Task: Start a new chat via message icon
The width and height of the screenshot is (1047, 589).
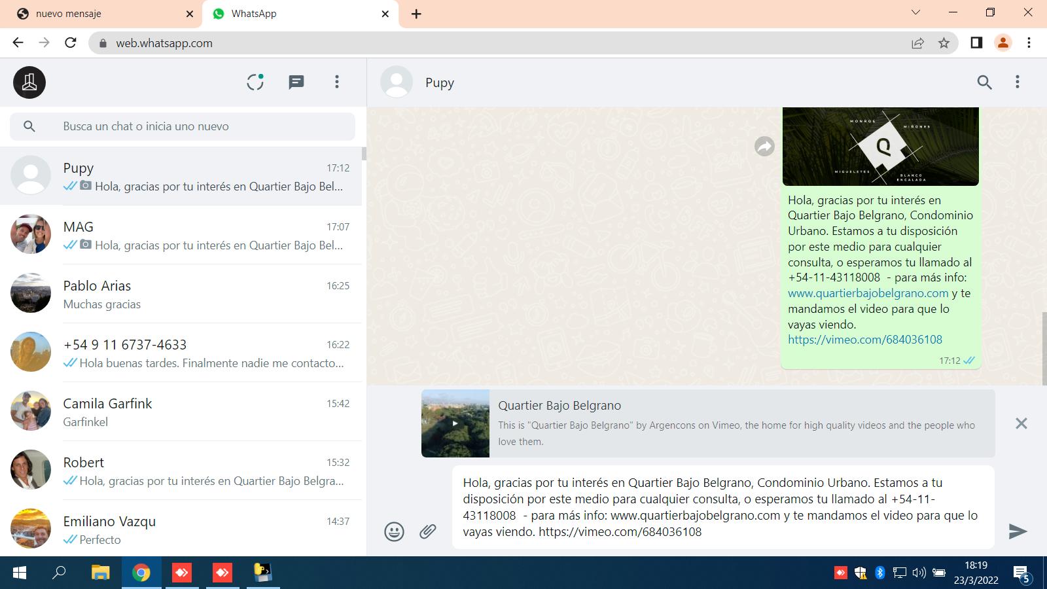Action: [296, 82]
